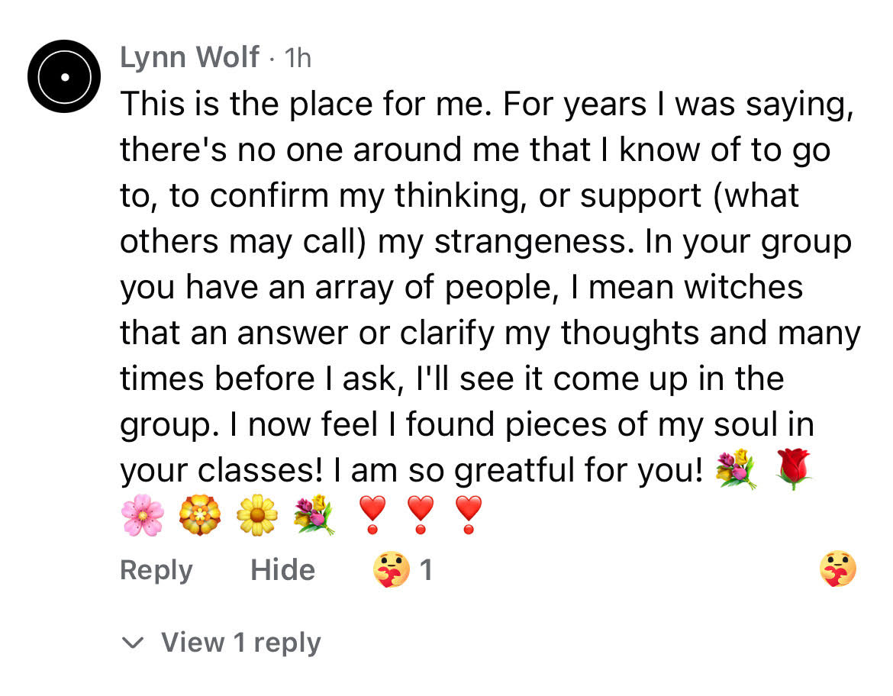The height and width of the screenshot is (696, 893).
Task: Click the middle red heart exclamation emoji
Action: coord(420,514)
